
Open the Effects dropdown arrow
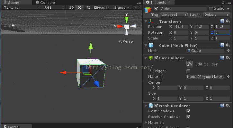coord(108,8)
